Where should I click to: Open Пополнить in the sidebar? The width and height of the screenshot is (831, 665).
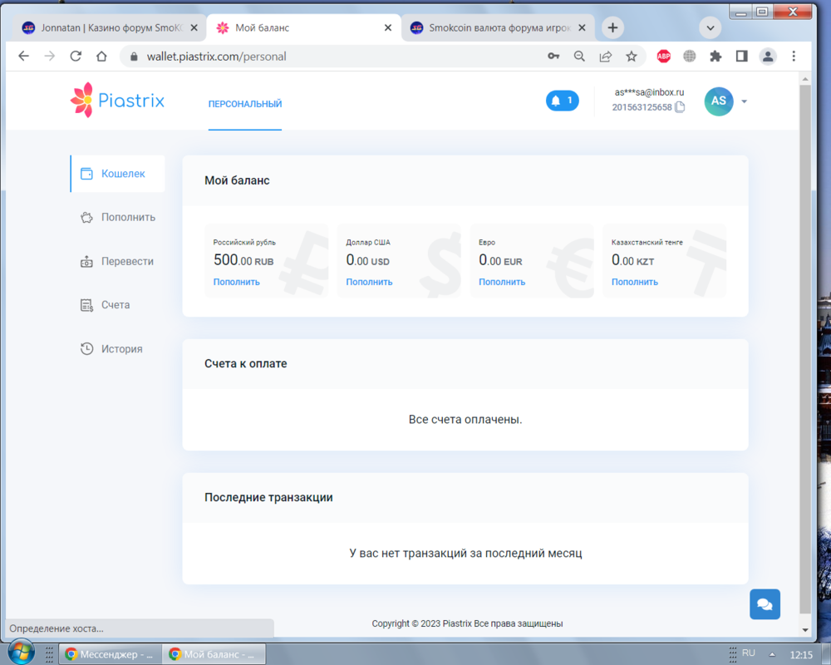(x=118, y=218)
